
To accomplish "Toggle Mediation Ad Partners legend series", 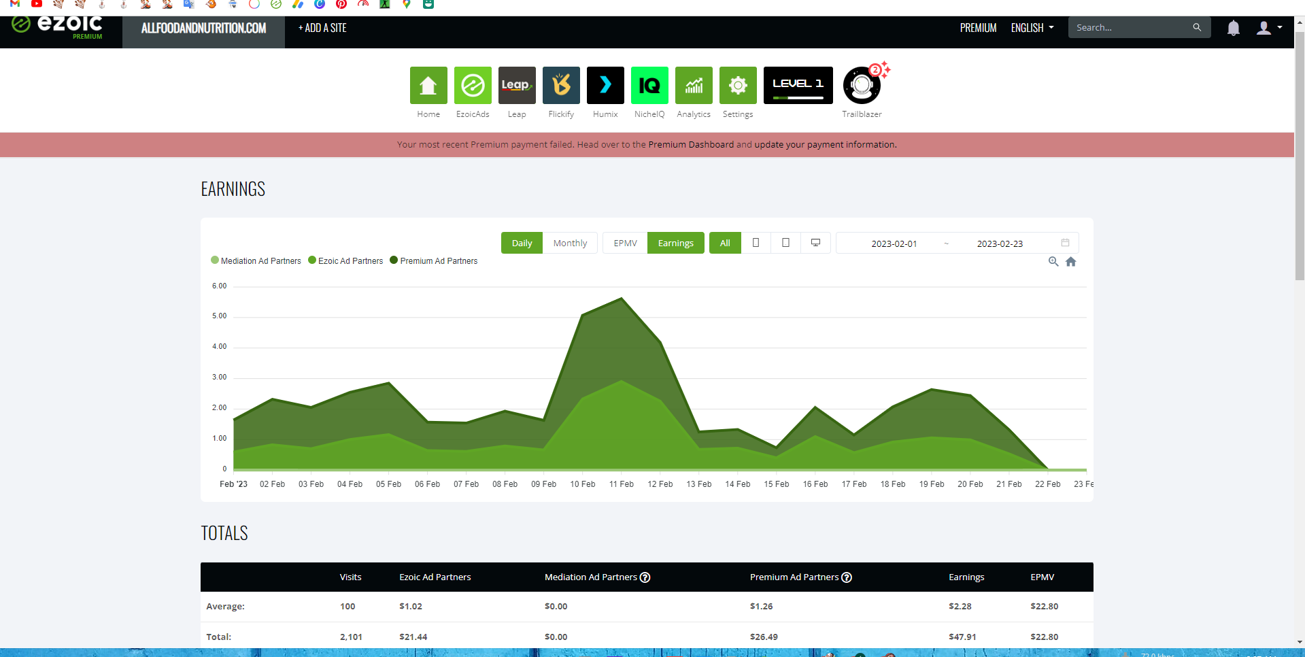I will coord(256,260).
